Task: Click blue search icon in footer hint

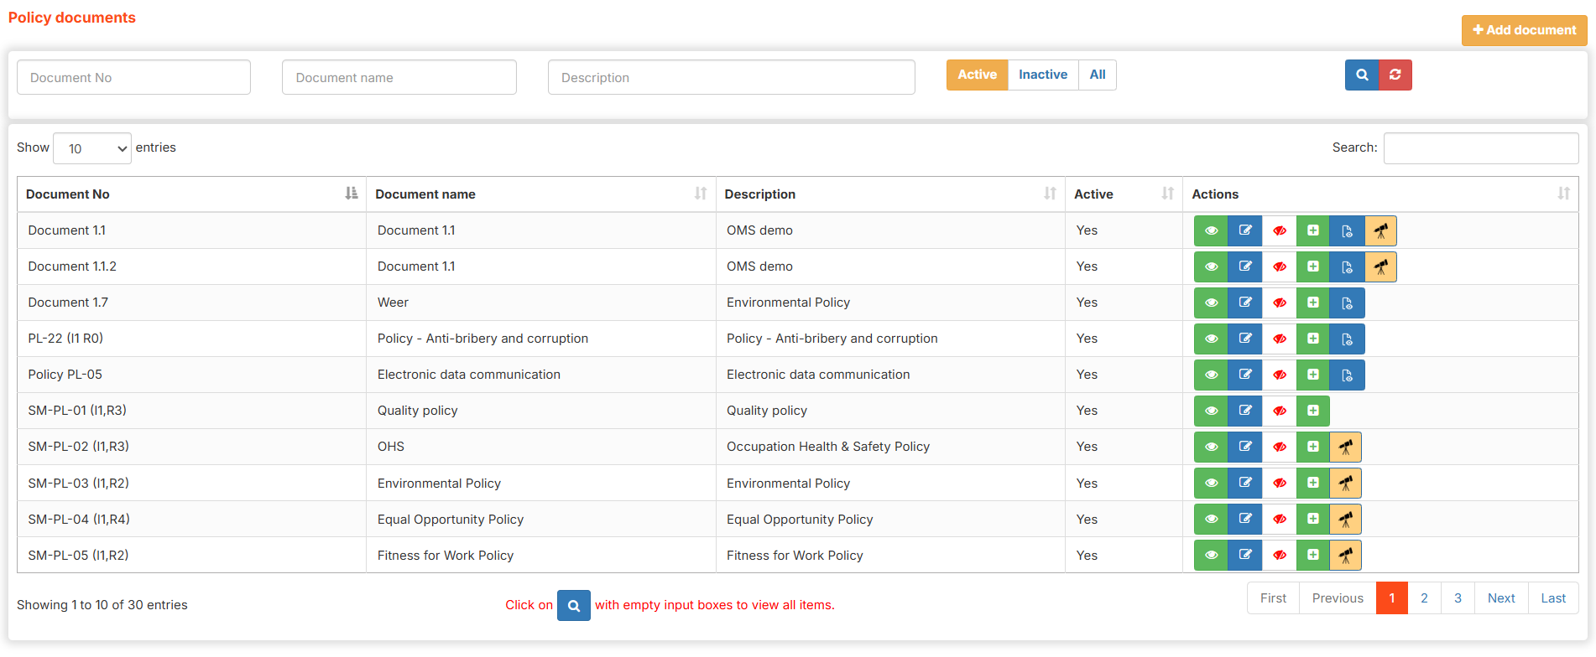Action: coord(574,605)
